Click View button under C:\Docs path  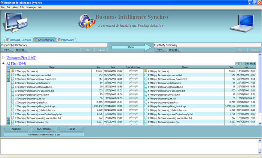(7, 50)
